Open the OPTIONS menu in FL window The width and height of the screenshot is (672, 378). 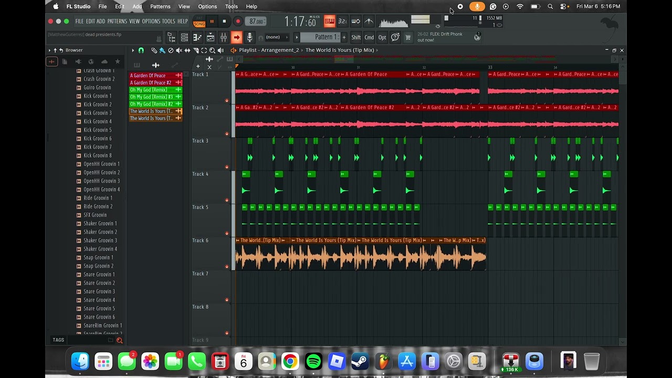tap(151, 22)
